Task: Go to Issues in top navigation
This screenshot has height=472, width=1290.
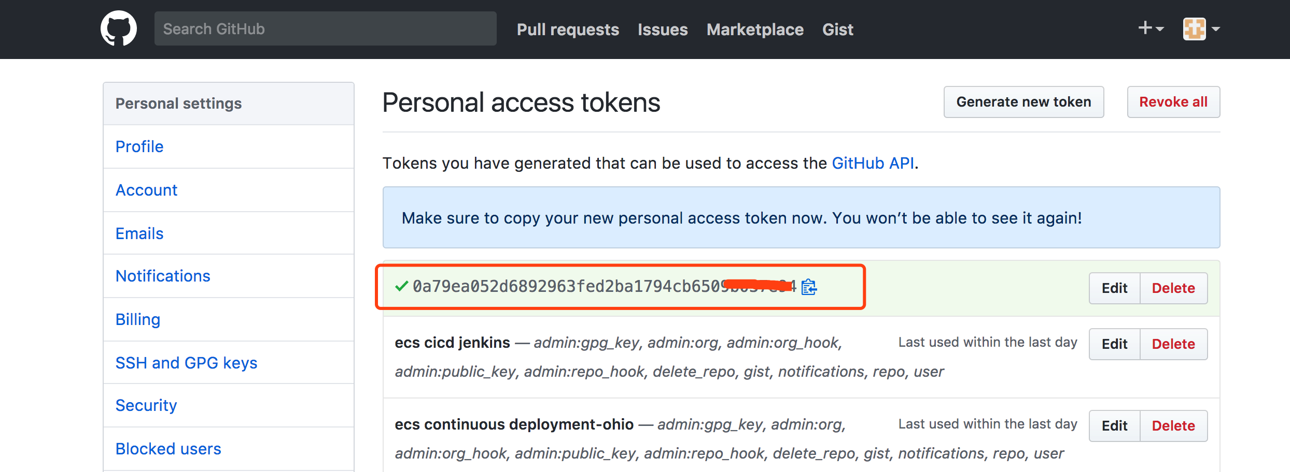Action: (663, 30)
